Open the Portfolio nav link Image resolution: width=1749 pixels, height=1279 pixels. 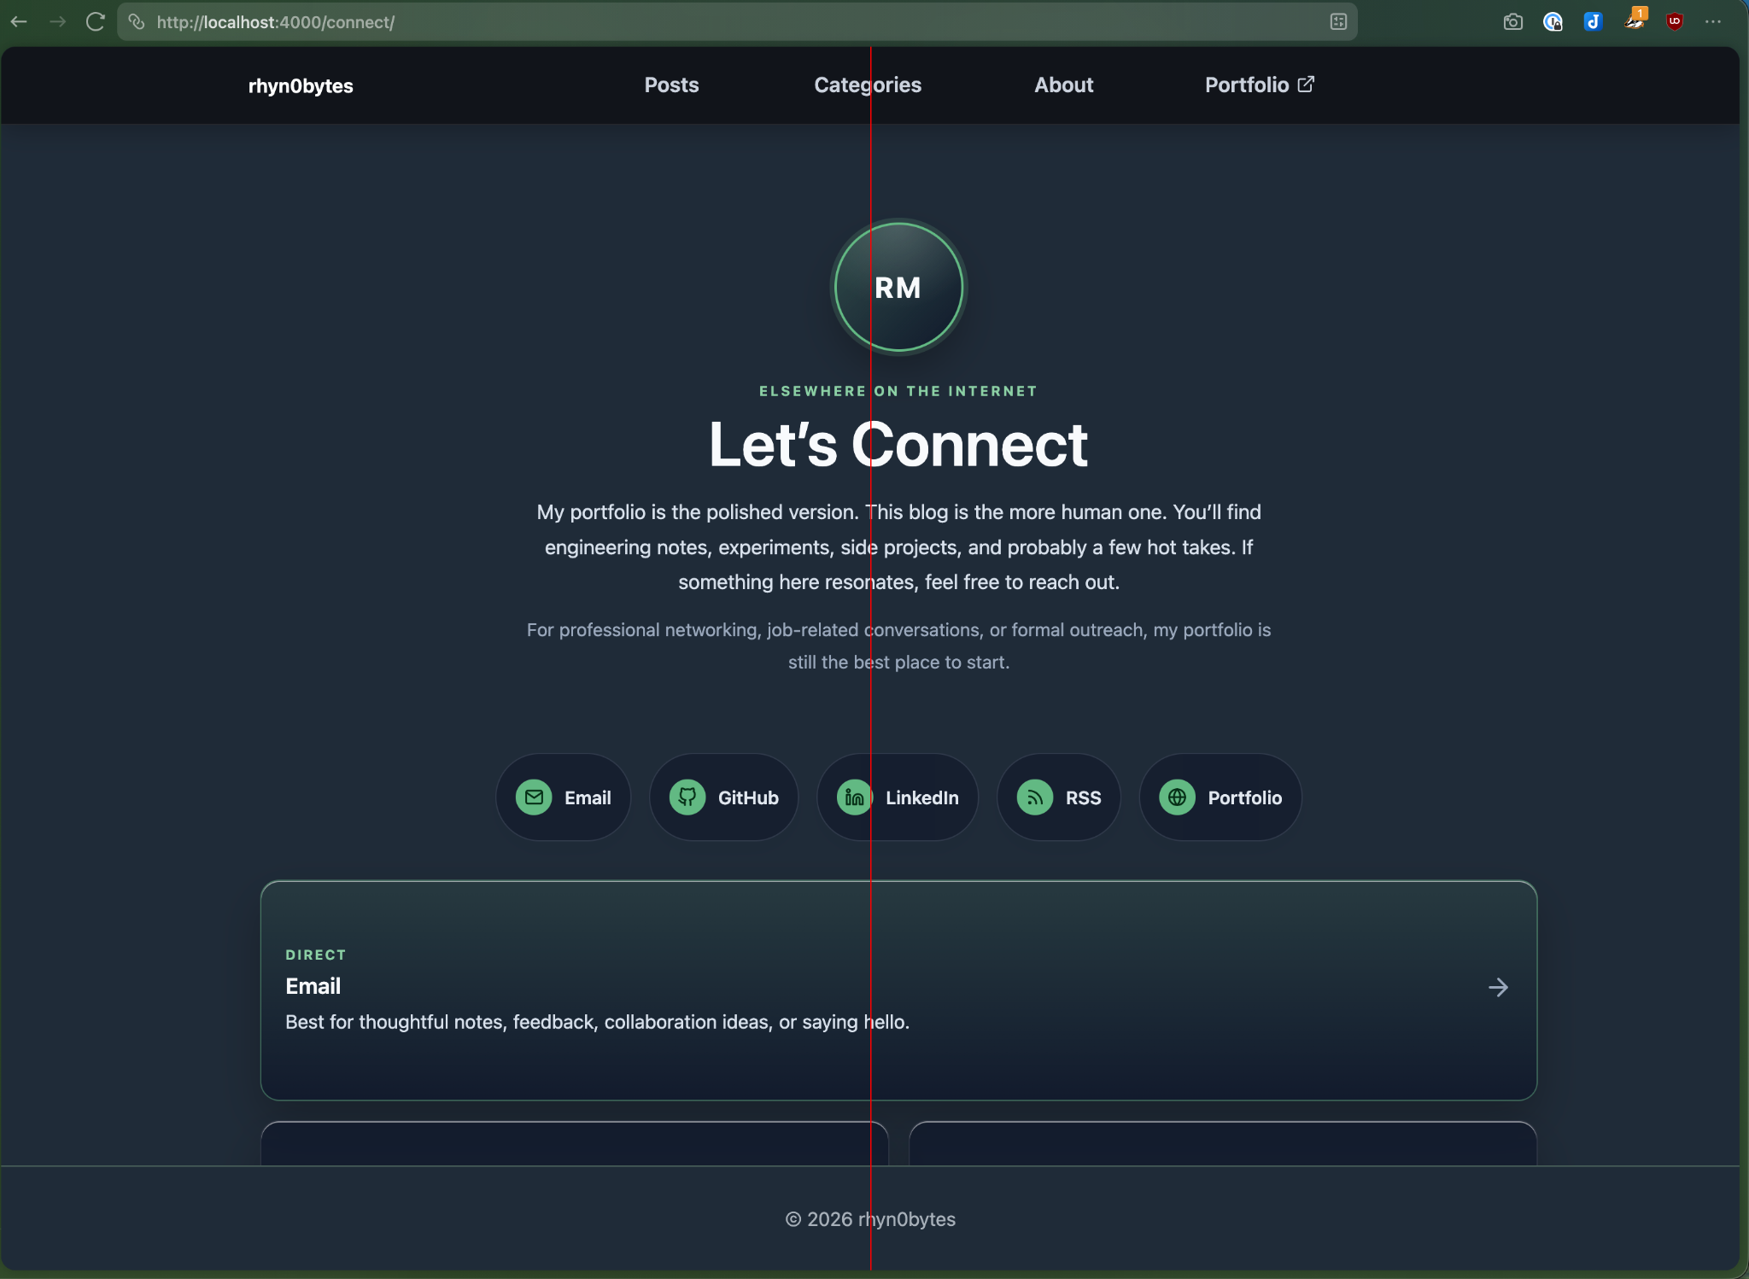tap(1259, 85)
